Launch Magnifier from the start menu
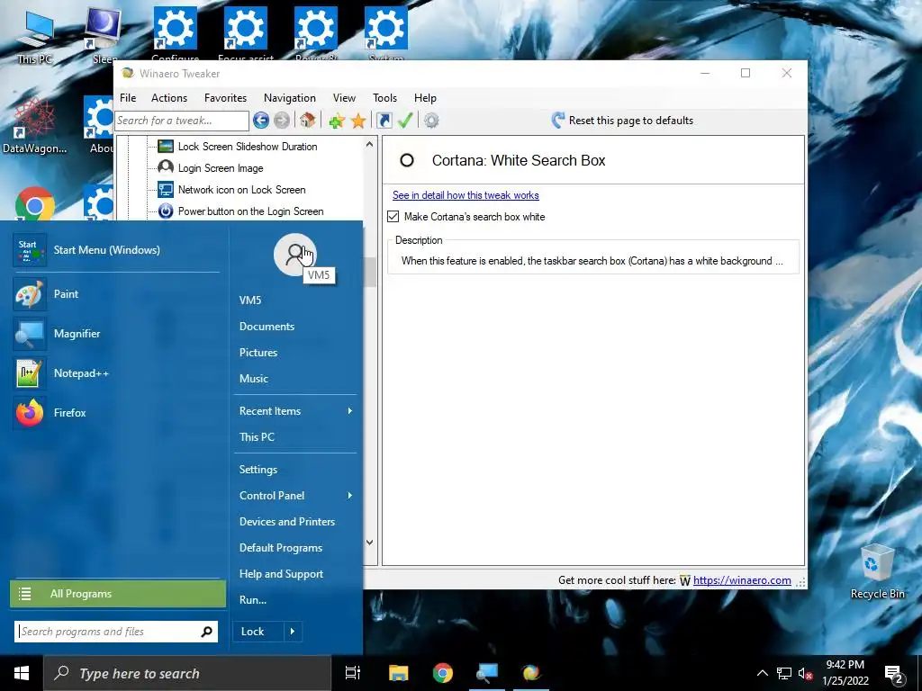 [116, 333]
